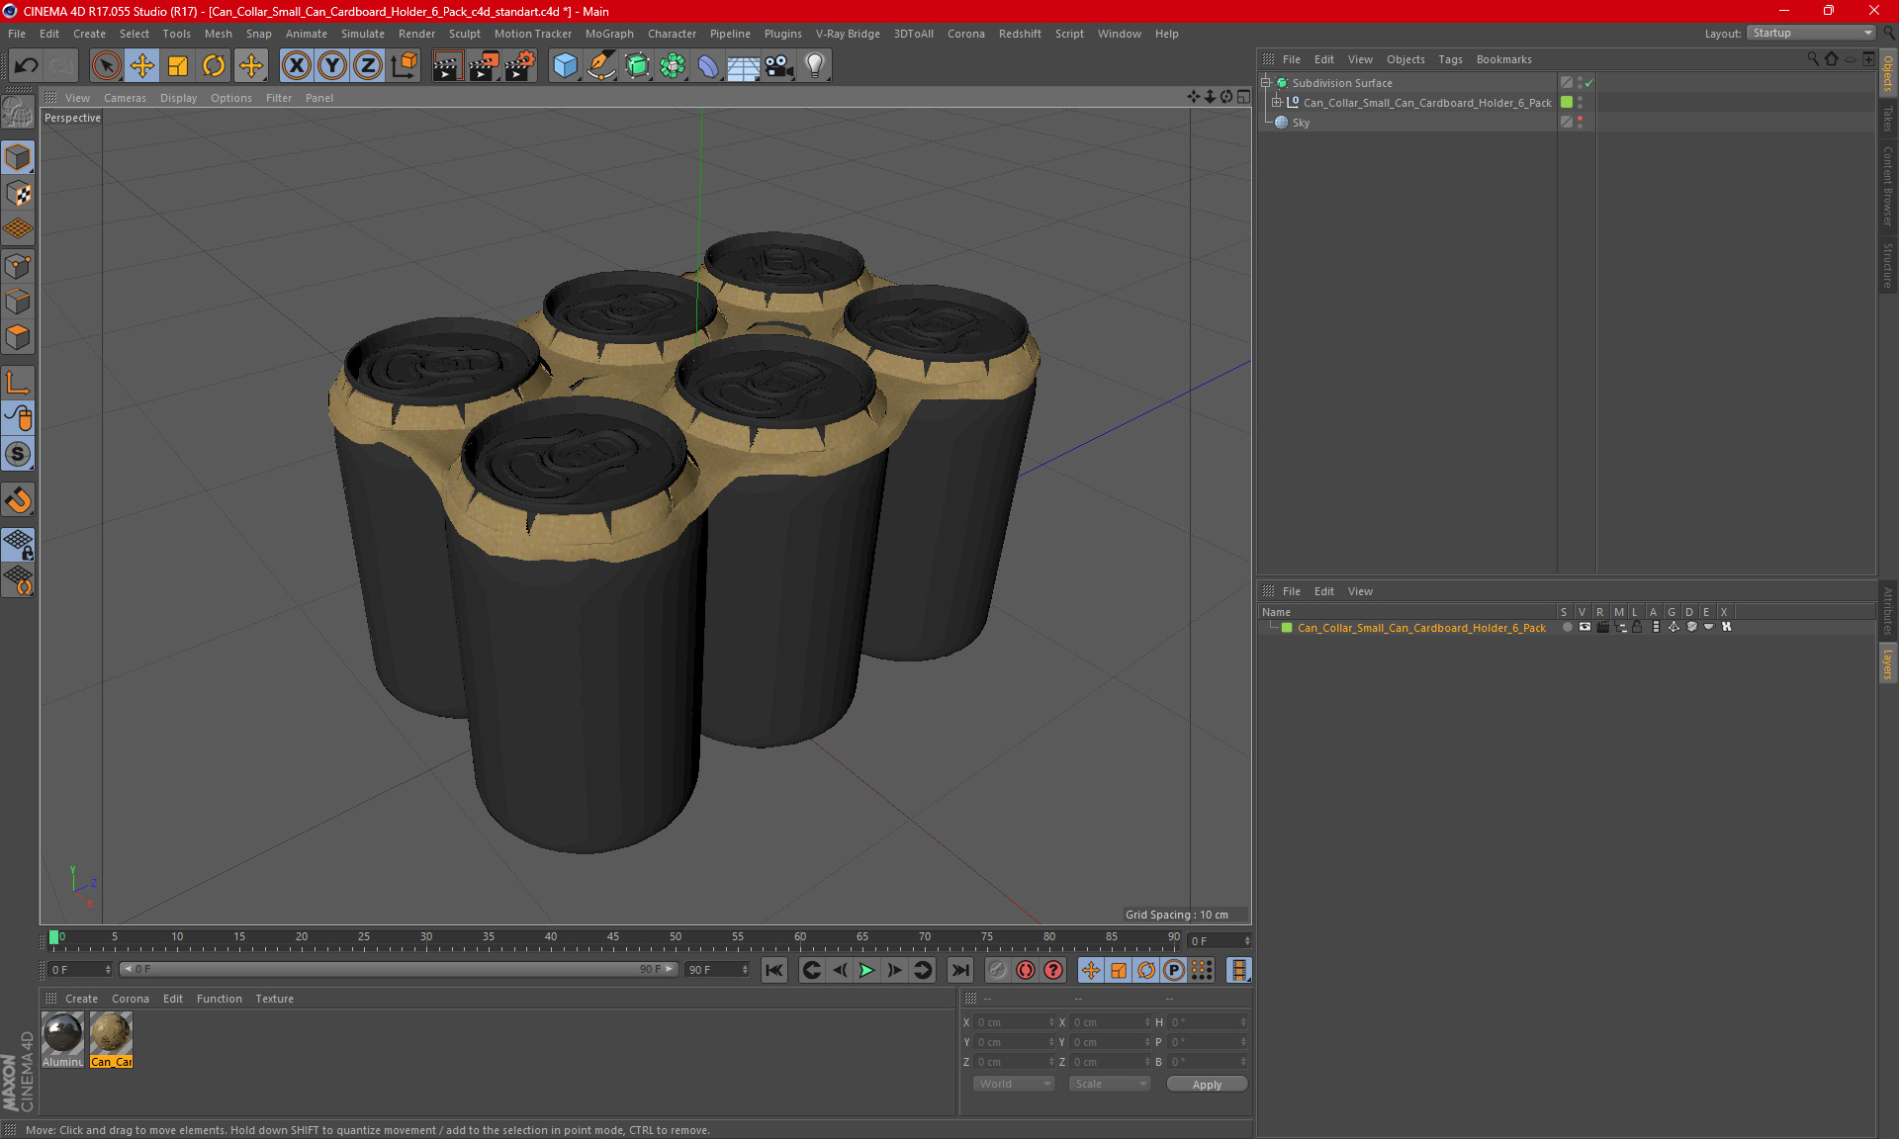Select the Can_Car material thumbnail
The height and width of the screenshot is (1139, 1899).
(111, 1034)
